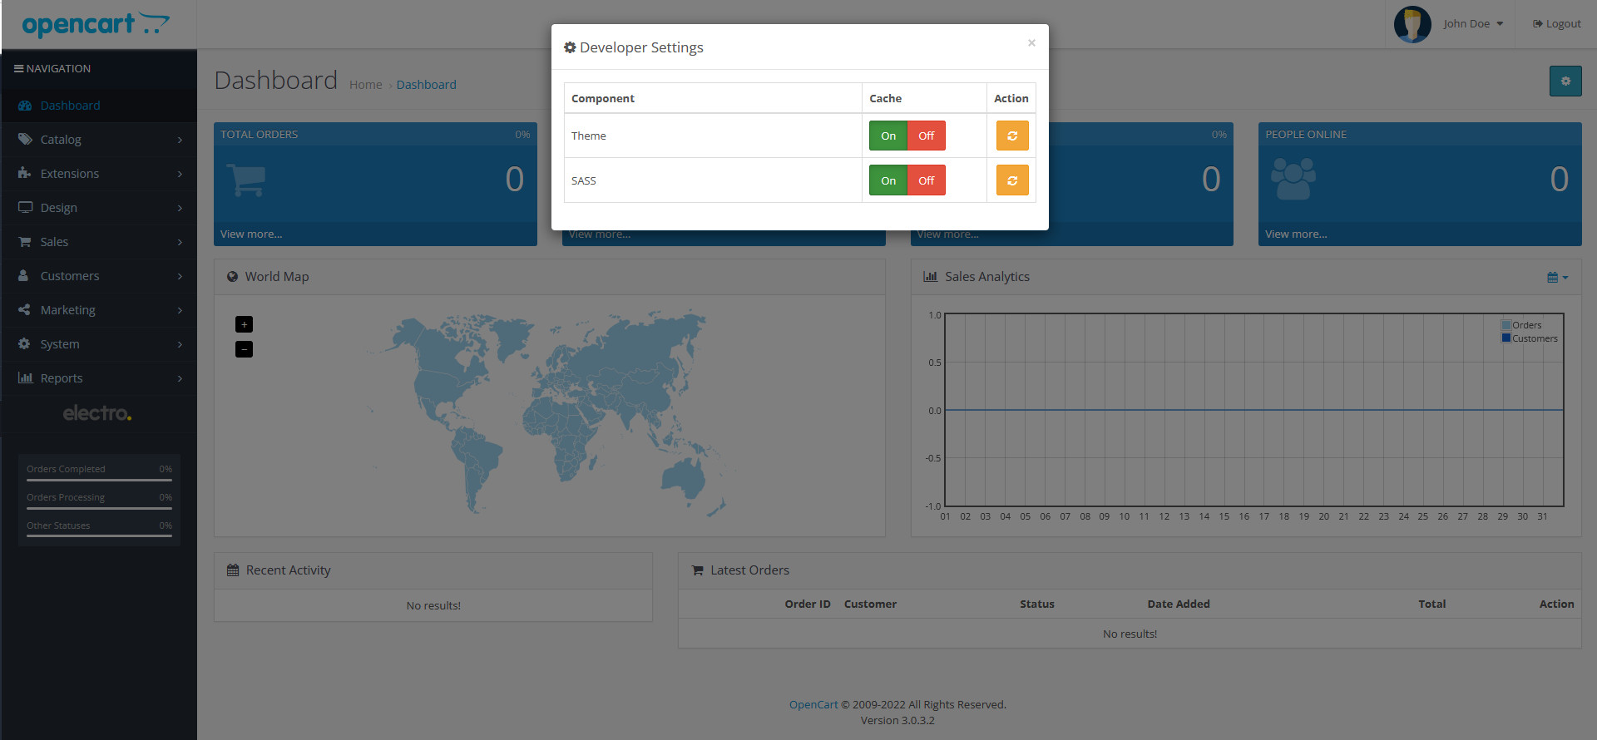This screenshot has width=1597, height=740.
Task: Turn SASS cache On
Action: [888, 180]
